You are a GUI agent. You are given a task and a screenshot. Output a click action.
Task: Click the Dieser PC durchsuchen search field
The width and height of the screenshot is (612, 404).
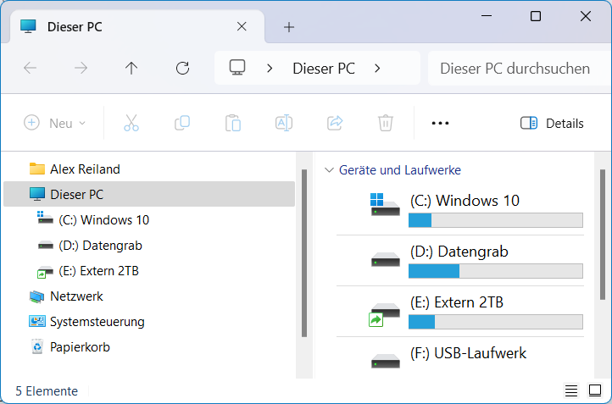517,69
